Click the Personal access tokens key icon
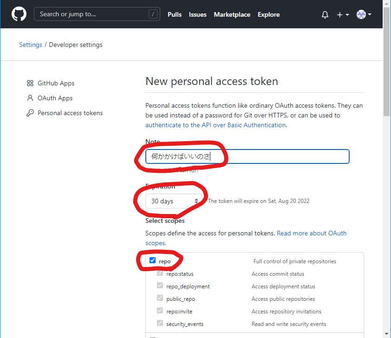 point(30,113)
